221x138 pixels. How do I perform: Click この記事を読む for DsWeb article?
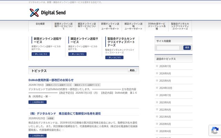(38, 102)
